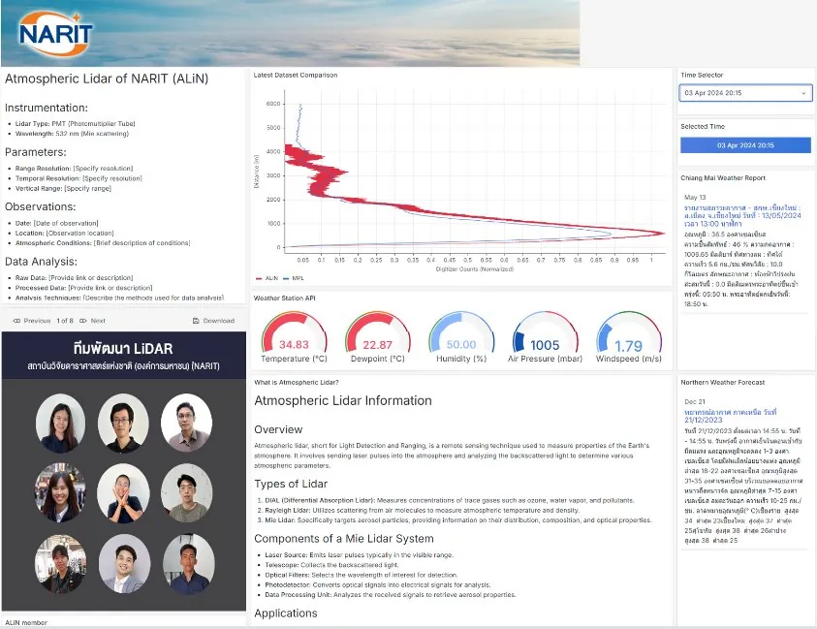Click the blue Selected Time button

(745, 145)
